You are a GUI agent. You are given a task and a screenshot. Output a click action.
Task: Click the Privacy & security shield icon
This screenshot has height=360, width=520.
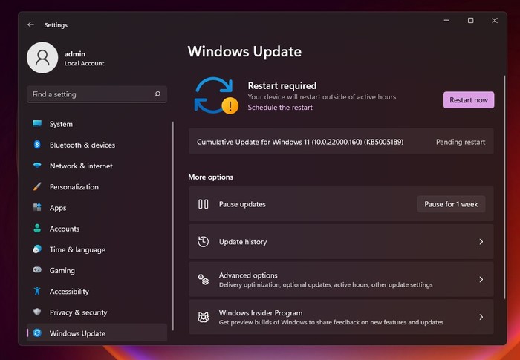tap(37, 312)
